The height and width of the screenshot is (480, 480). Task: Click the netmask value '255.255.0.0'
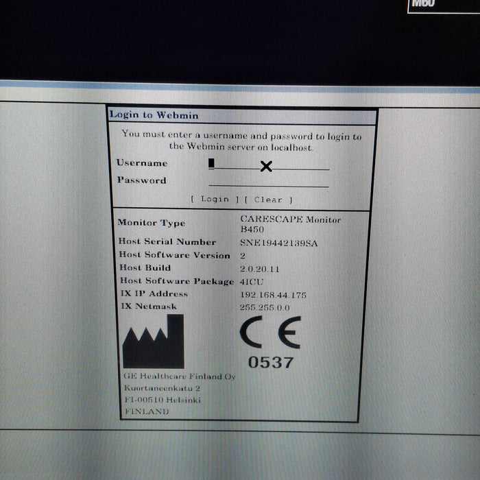pos(265,307)
